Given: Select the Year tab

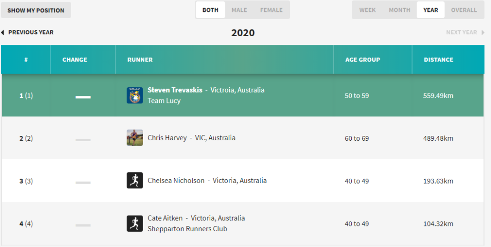Looking at the screenshot, I should click(430, 10).
